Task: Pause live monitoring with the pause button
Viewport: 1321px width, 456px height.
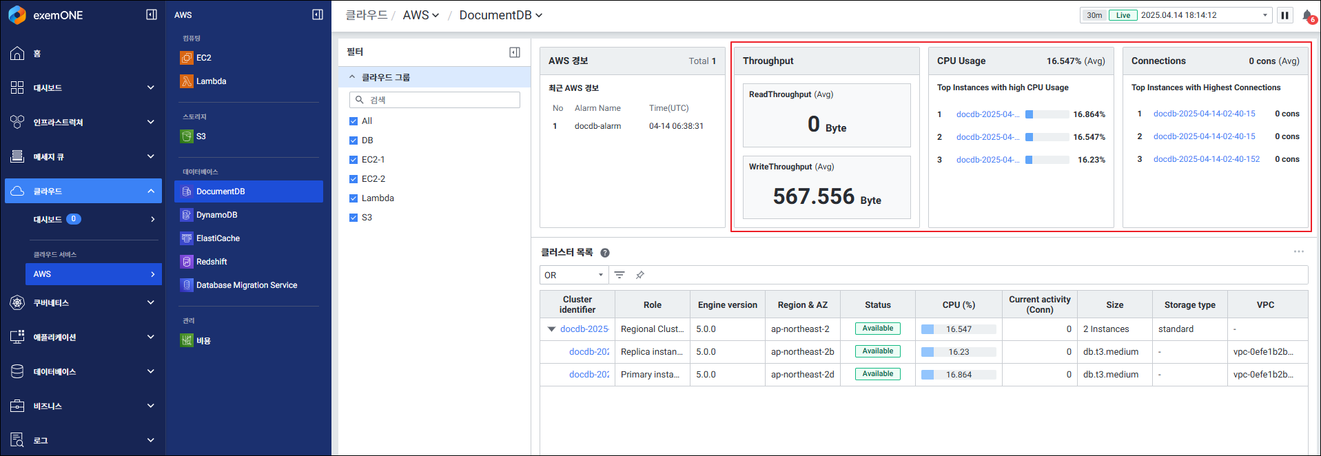Action: pos(1284,15)
